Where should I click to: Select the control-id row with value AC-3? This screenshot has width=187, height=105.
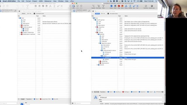pos(128,47)
